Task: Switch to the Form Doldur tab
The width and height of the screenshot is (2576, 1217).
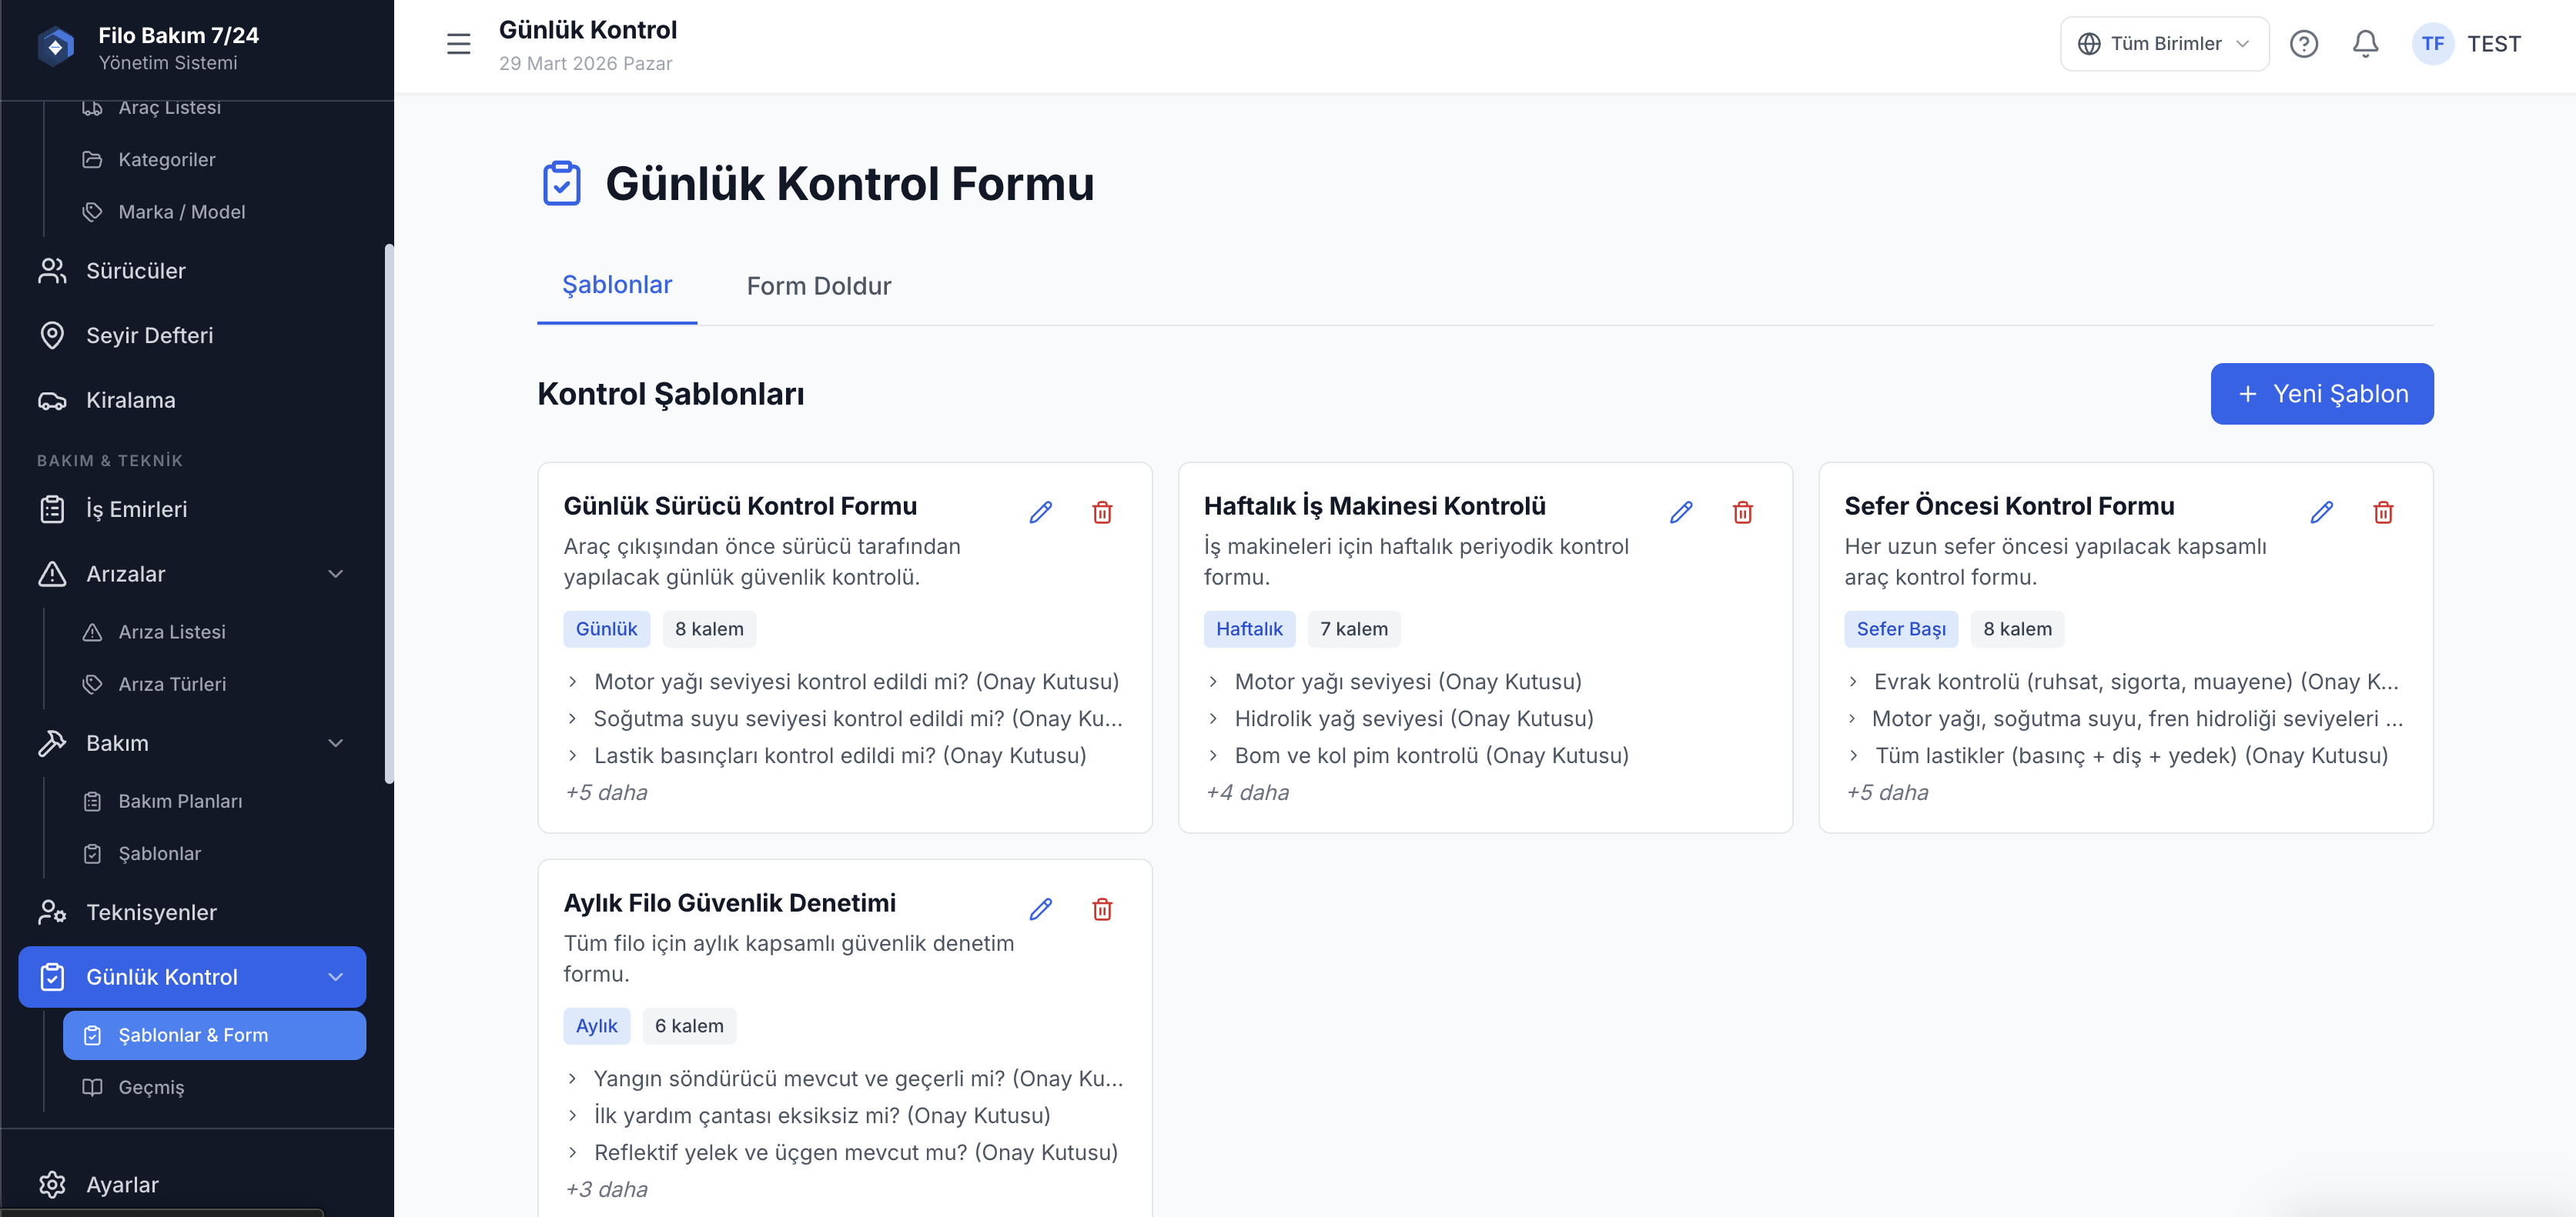Action: [x=818, y=287]
